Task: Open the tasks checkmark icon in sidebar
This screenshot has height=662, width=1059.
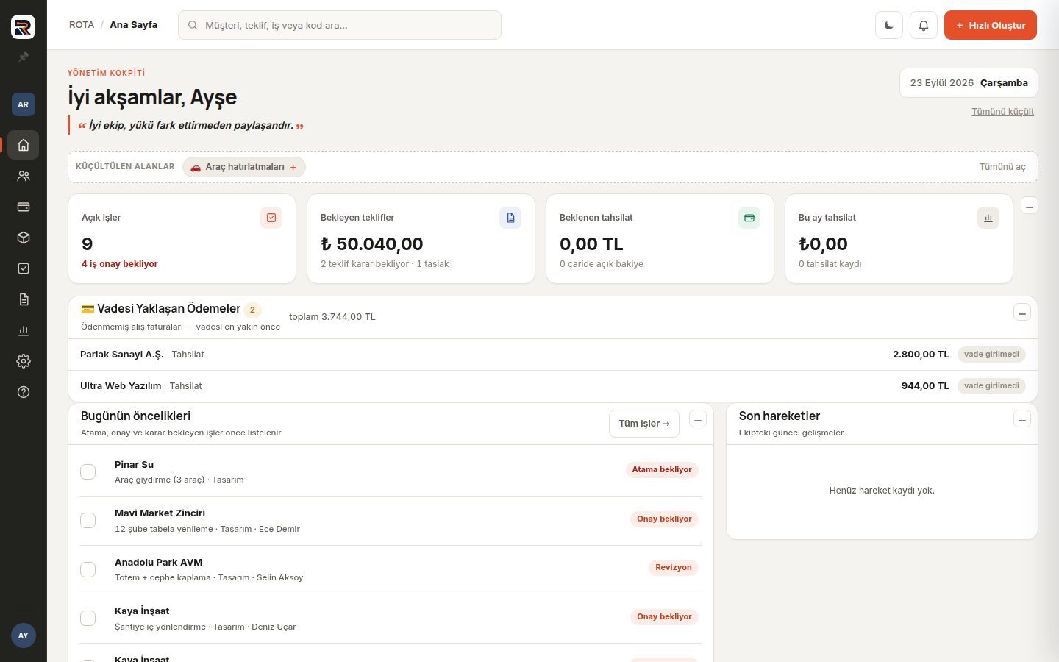Action: pyautogui.click(x=24, y=268)
